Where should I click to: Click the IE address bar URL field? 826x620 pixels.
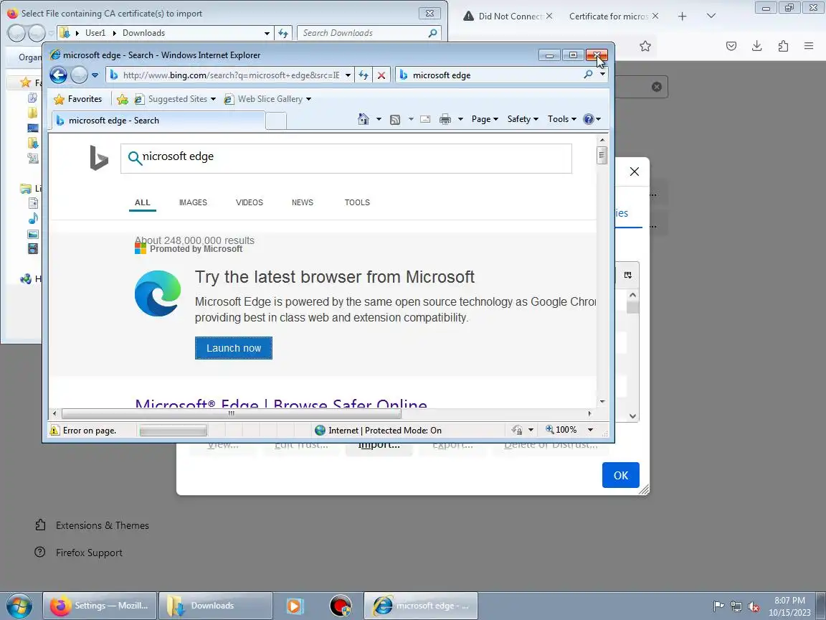(232, 75)
